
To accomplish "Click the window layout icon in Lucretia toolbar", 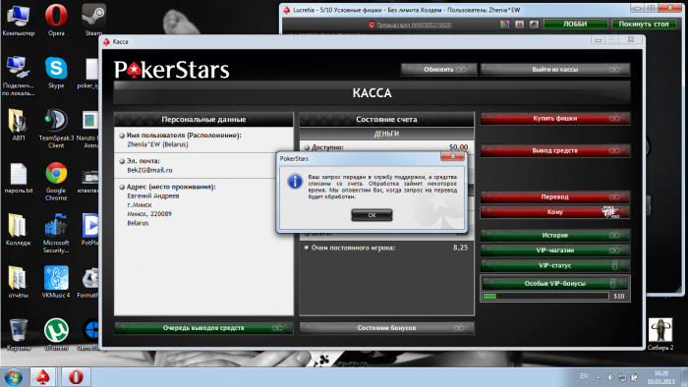I will [534, 25].
